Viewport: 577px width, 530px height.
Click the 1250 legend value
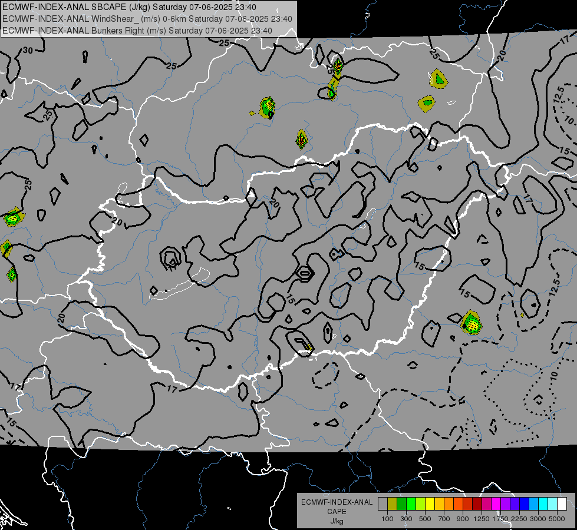pos(482,519)
